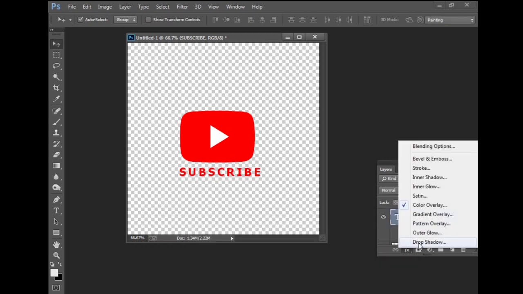Screen dimensions: 523x294
Task: Choose Outer Glow effect
Action: 438,233
